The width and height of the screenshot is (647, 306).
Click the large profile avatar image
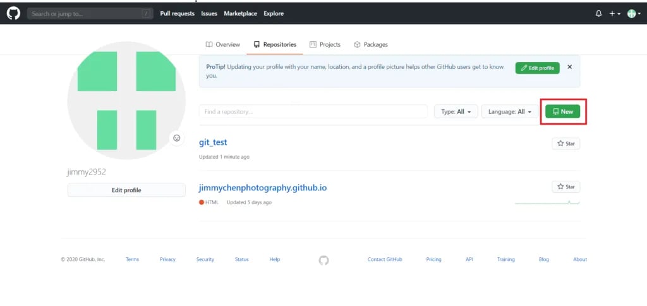click(126, 101)
